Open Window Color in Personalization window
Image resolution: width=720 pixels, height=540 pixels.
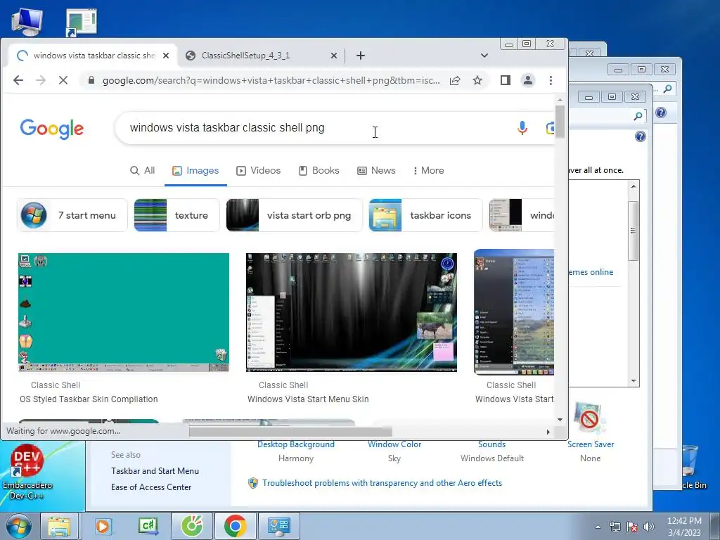click(x=394, y=444)
